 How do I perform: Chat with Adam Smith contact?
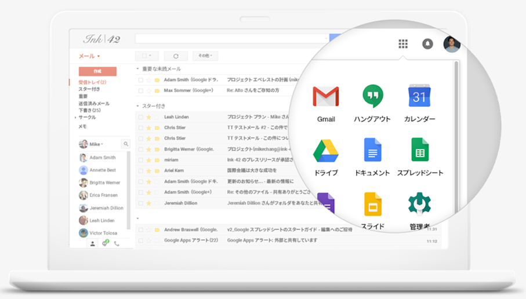click(97, 158)
